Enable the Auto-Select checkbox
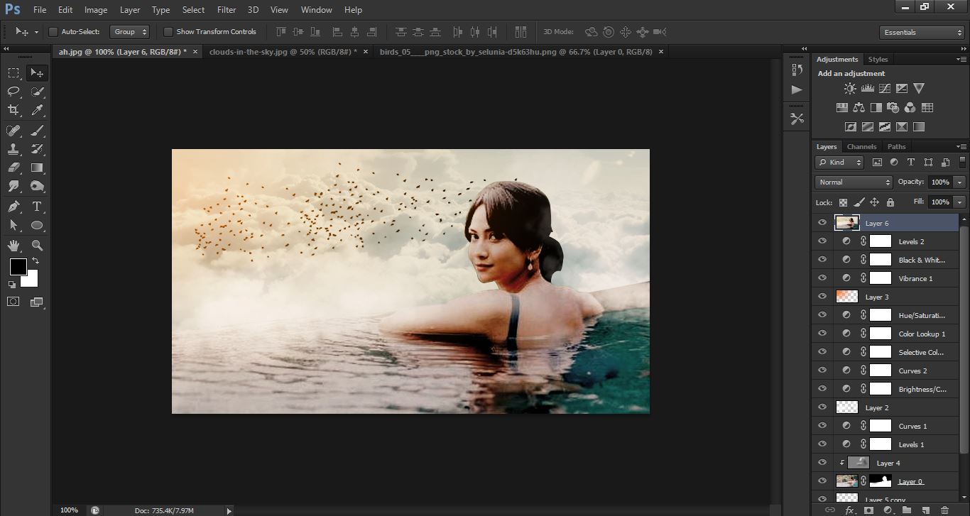The width and height of the screenshot is (970, 516). (53, 32)
